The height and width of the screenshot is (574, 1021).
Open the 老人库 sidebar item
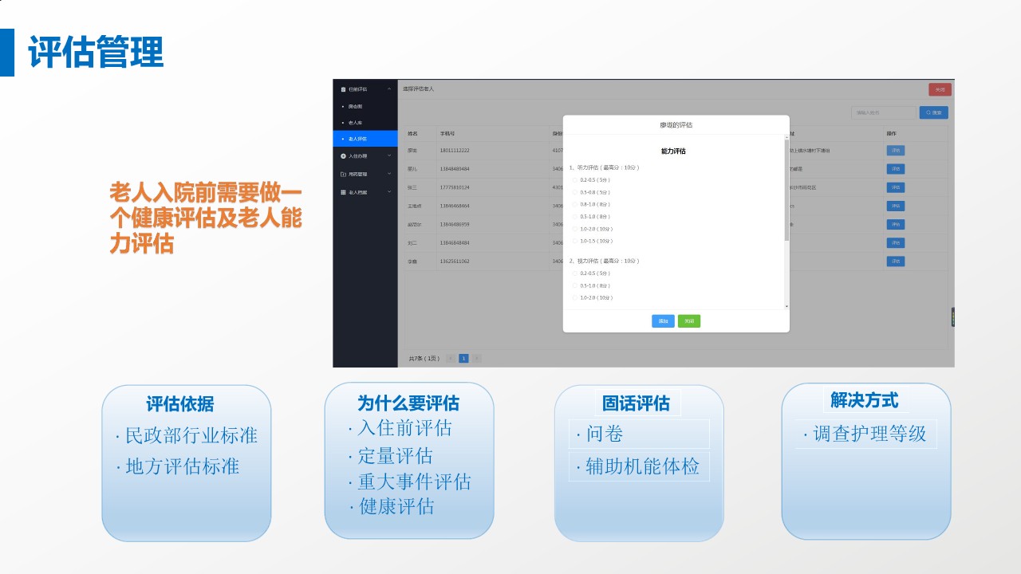[x=355, y=123]
